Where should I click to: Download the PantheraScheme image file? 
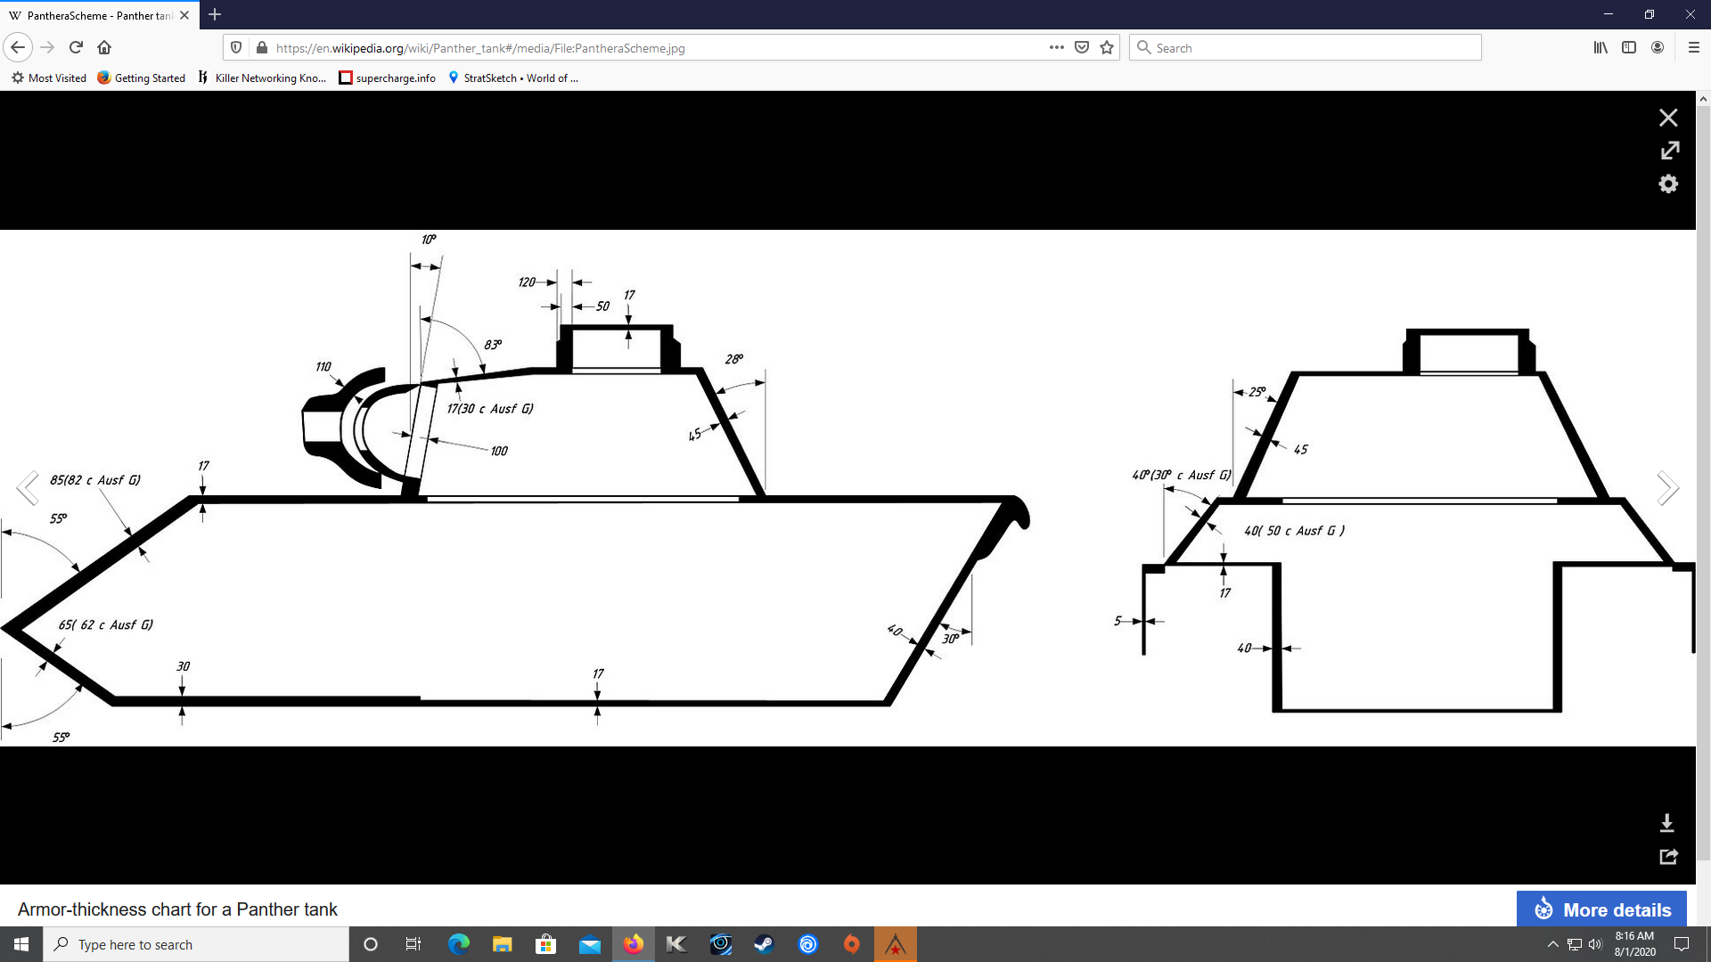(1667, 823)
